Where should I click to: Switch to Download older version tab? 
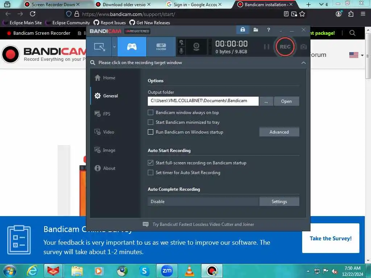point(123,4)
